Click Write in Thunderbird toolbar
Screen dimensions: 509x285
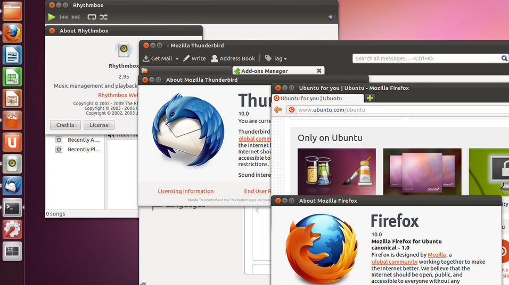(194, 58)
